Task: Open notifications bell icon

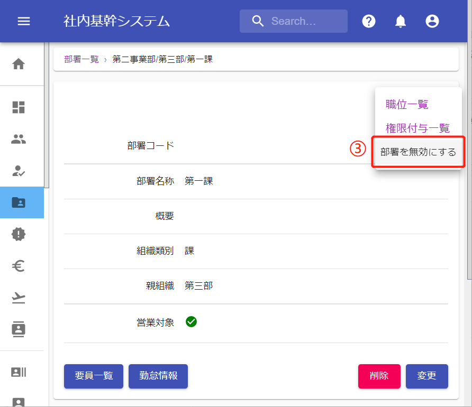Action: [401, 21]
